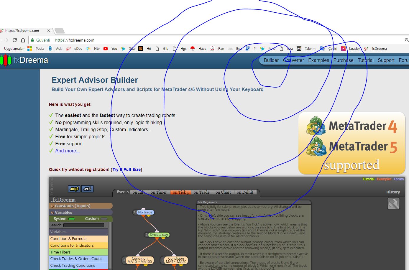Viewport: 409px width, 270px height.
Task: Switch to the on Init event tab
Action: 139,192
